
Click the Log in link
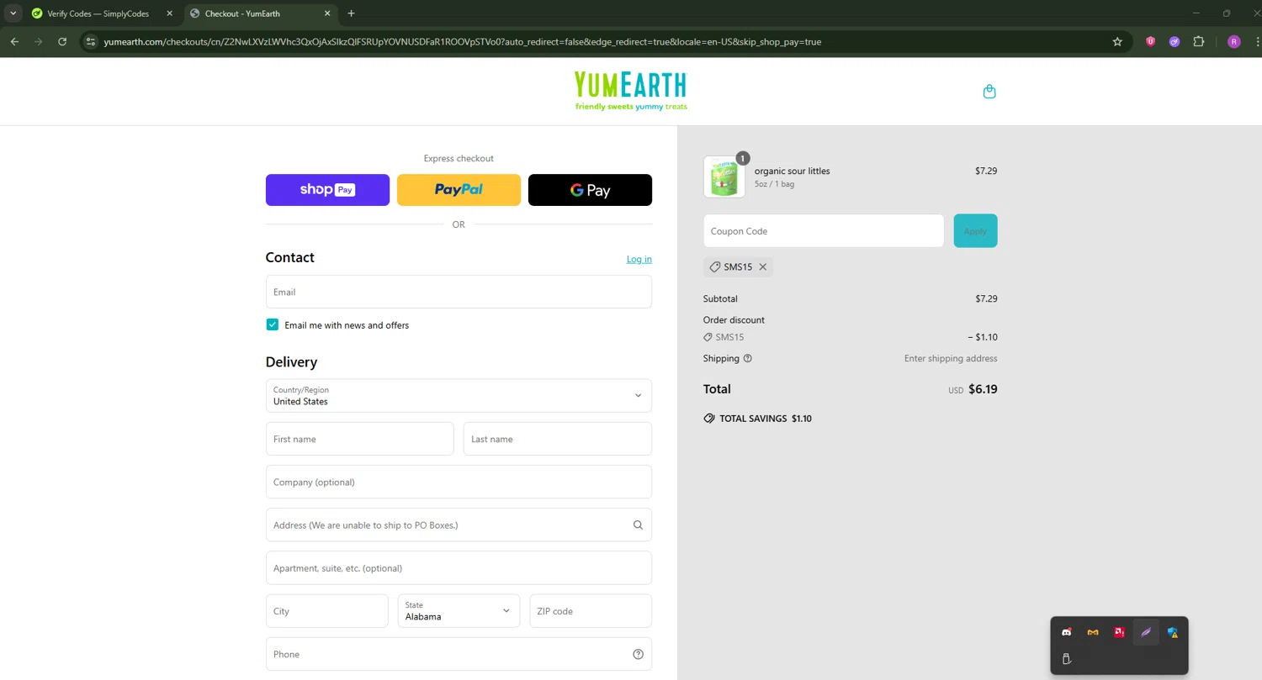pyautogui.click(x=639, y=259)
